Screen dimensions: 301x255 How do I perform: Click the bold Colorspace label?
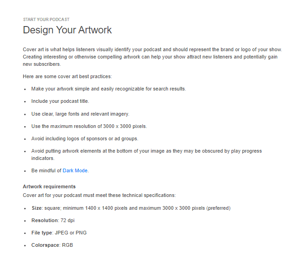point(45,245)
